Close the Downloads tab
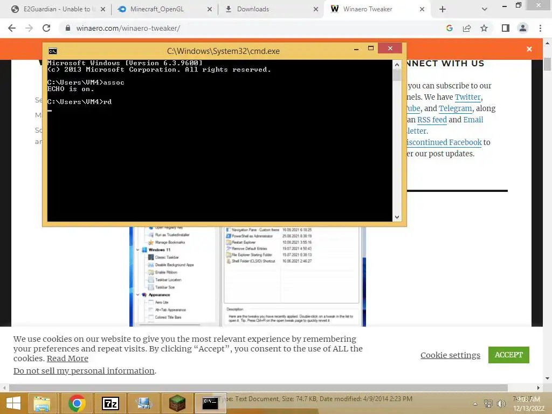This screenshot has height=414, width=552. pyautogui.click(x=316, y=9)
